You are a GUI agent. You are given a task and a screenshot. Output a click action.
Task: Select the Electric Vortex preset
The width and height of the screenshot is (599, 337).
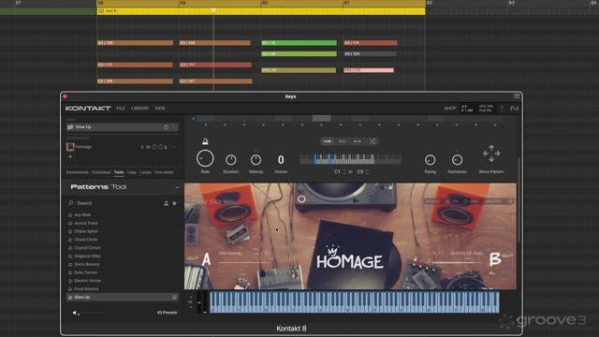[87, 281]
